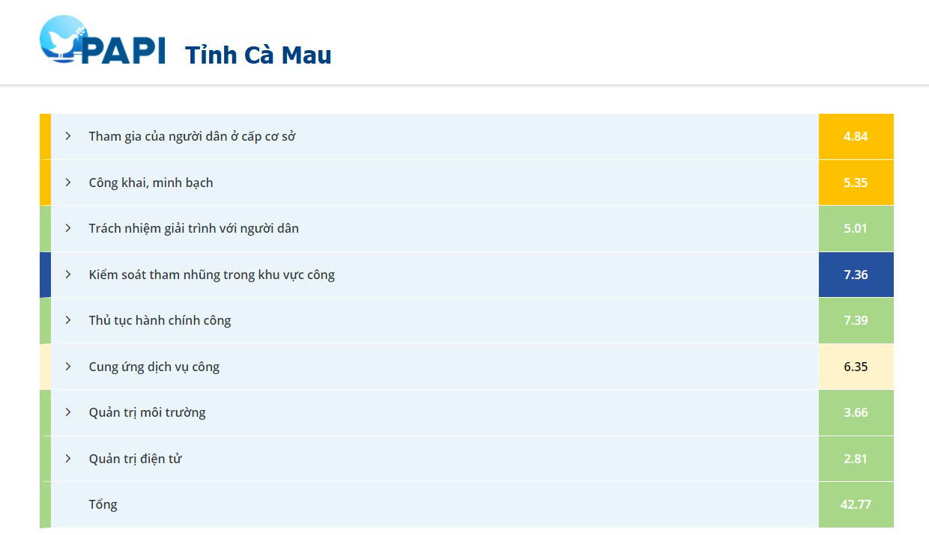Expand Quản trị môi trường chevron
Viewport: 929px width, 535px height.
[x=68, y=412]
